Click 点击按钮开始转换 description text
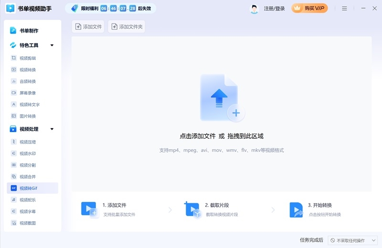The width and height of the screenshot is (382, 248). pyautogui.click(x=325, y=215)
